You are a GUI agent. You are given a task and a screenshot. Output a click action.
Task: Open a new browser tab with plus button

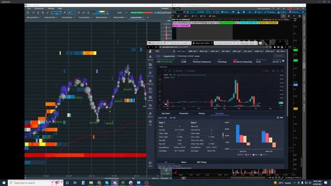point(260,43)
